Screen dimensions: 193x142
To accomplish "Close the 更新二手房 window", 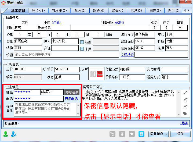I will 186,2.
